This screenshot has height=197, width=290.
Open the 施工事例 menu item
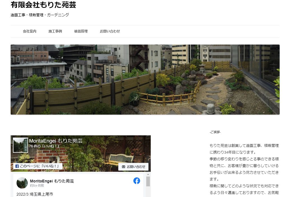pos(55,31)
